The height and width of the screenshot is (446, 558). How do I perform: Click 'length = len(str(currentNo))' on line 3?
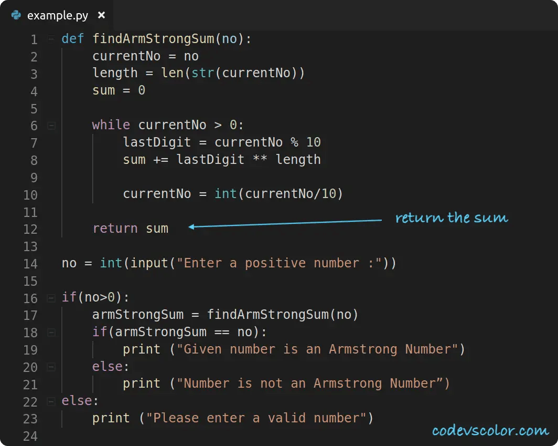[199, 72]
